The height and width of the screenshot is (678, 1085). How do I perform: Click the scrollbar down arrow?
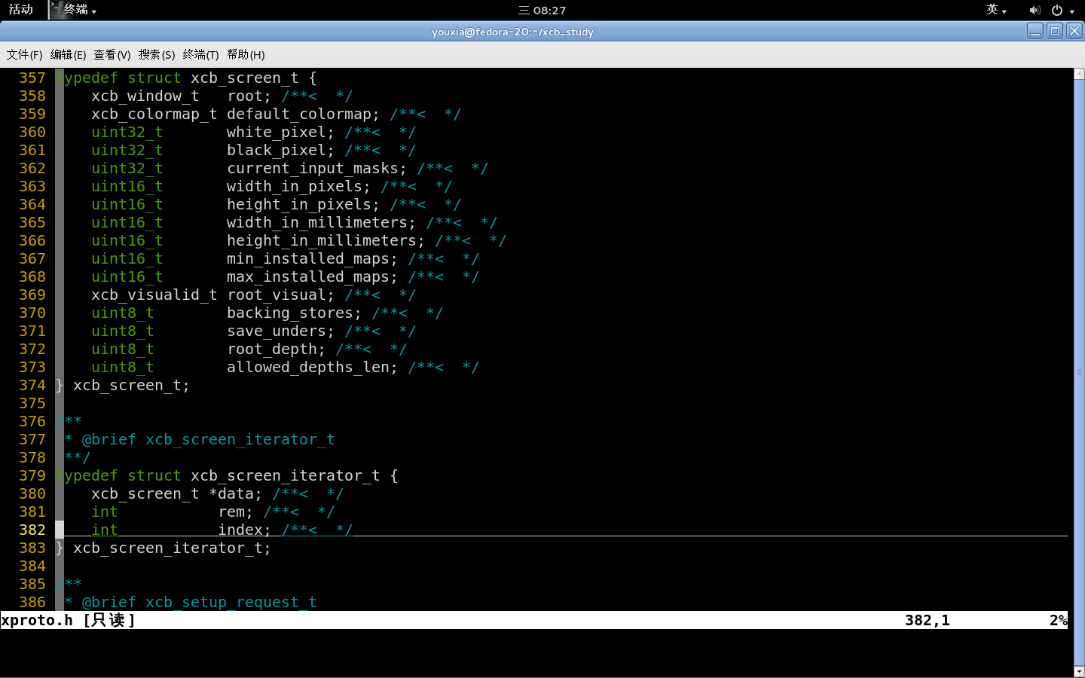pyautogui.click(x=1079, y=671)
